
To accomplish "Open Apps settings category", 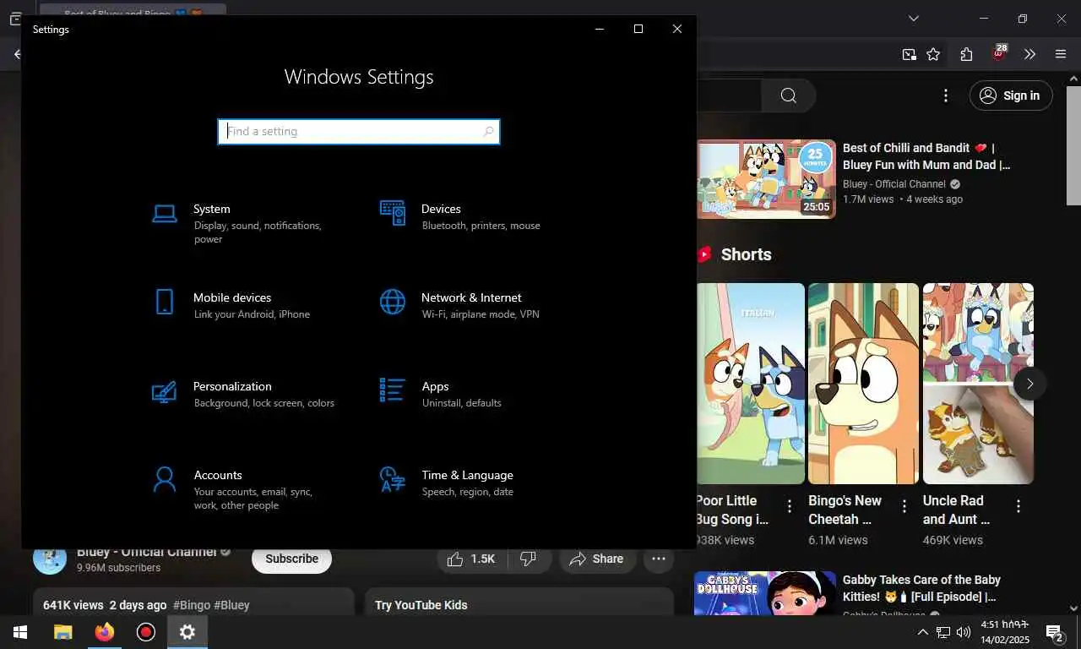I will [x=473, y=394].
